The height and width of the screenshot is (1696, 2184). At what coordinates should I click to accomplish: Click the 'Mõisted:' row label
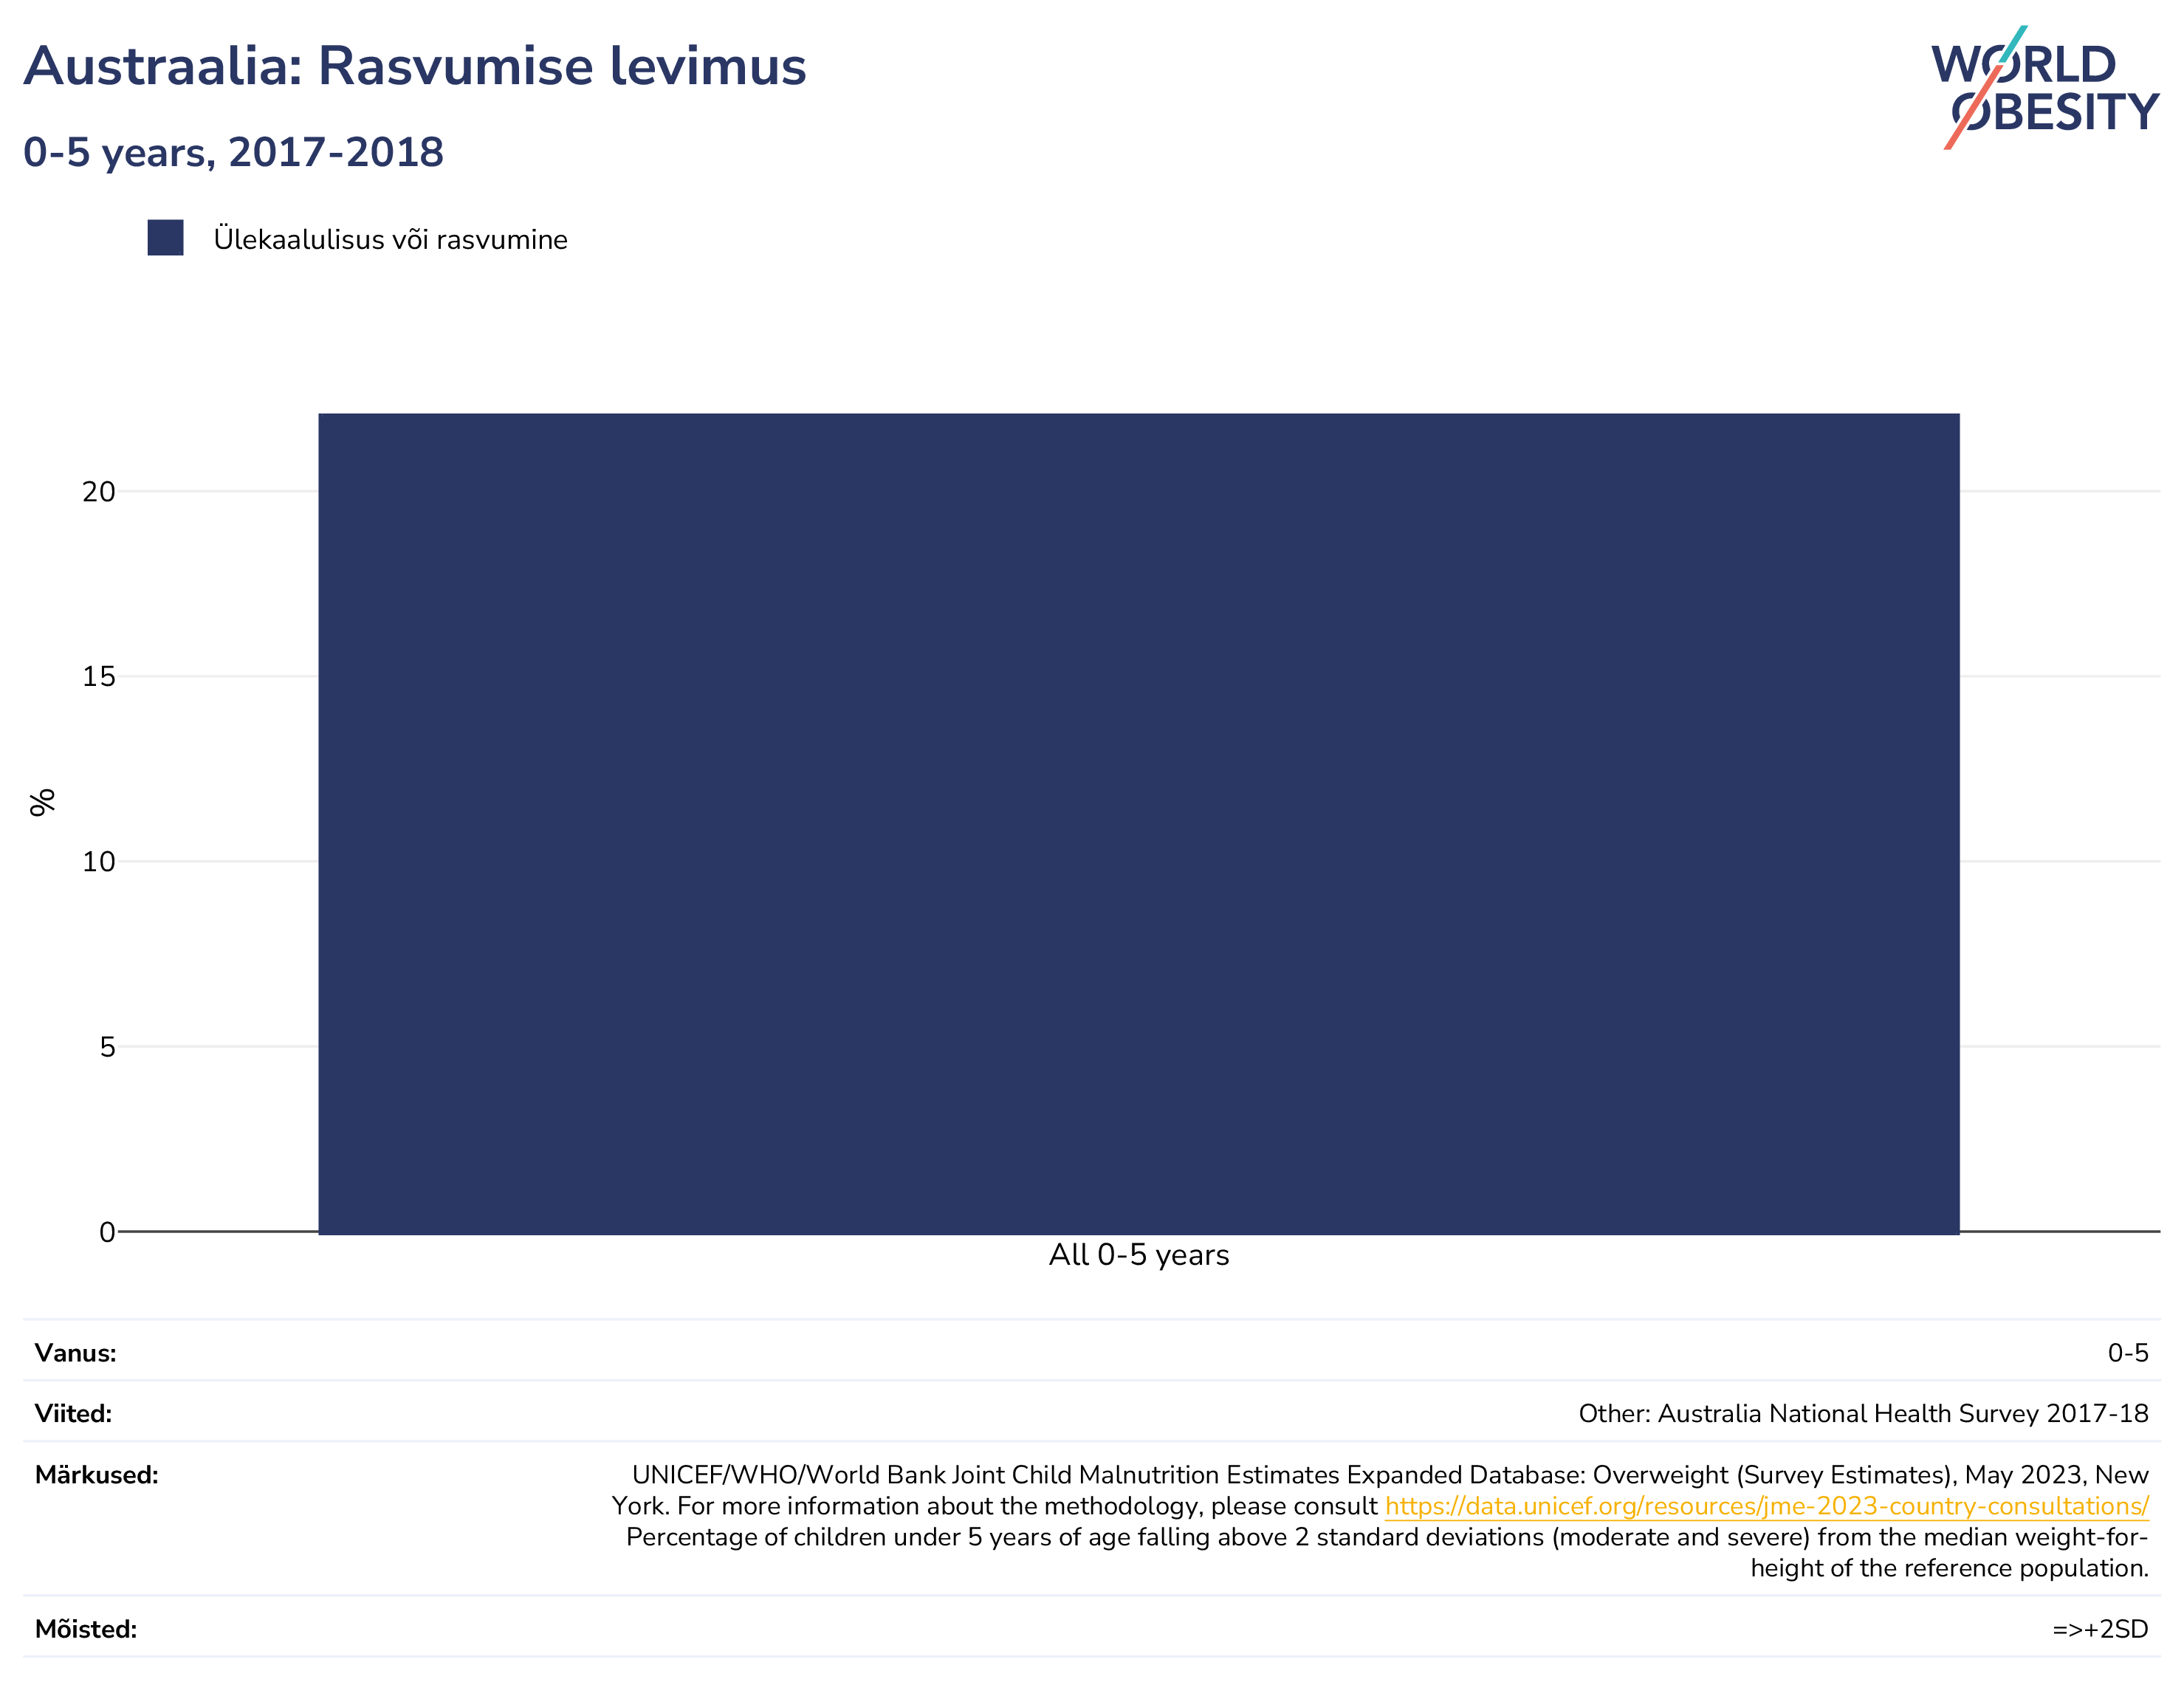86,1629
